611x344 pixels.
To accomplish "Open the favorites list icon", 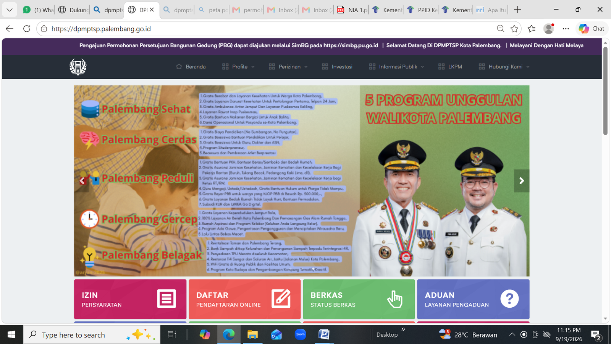I will (x=532, y=29).
